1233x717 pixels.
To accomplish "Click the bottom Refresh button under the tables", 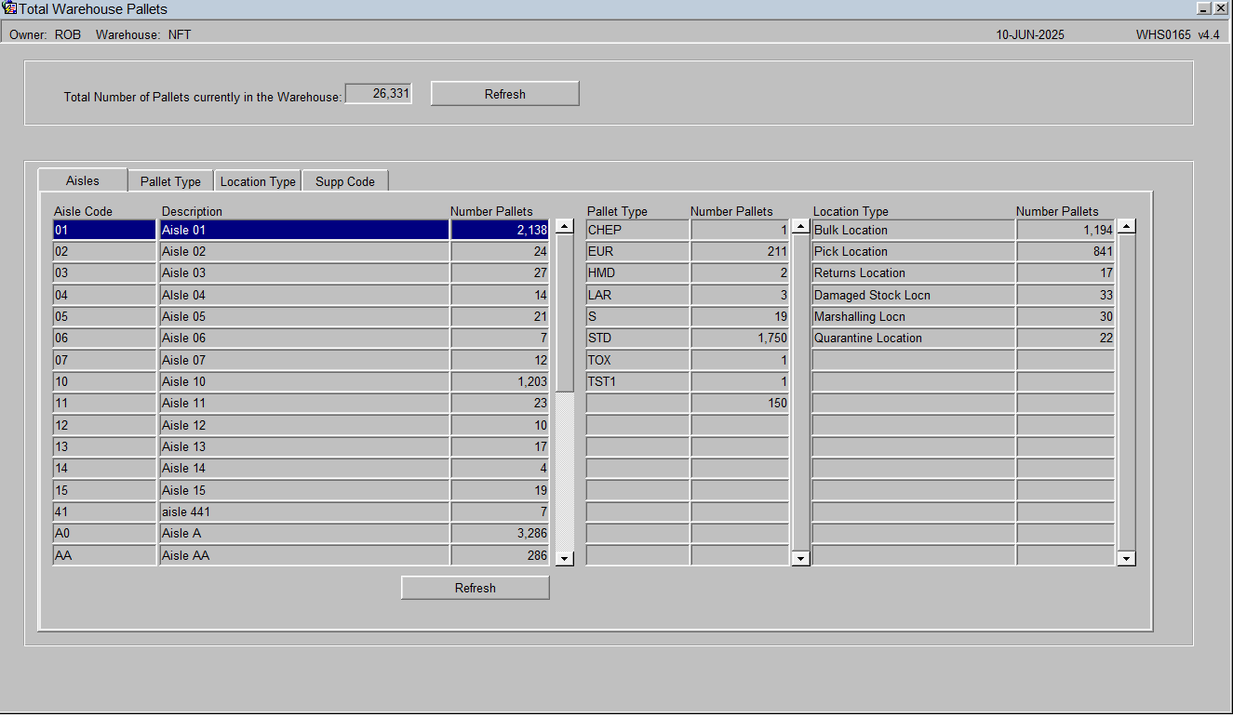I will (x=476, y=588).
